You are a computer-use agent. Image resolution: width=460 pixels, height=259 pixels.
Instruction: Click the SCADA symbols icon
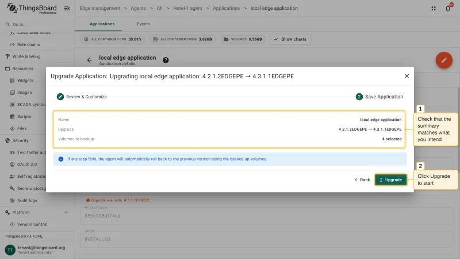[12, 105]
